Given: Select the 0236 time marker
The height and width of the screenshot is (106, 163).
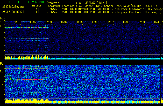Looking at the screenshot, I should click(95, 22).
